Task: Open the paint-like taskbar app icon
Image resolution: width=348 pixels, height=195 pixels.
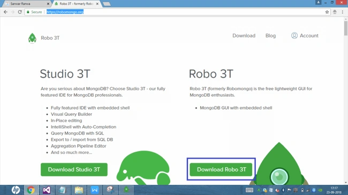Action: point(110,190)
